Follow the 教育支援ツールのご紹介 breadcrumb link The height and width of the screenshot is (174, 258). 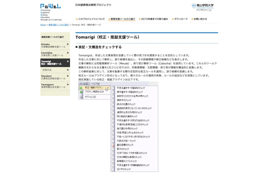click(59, 25)
